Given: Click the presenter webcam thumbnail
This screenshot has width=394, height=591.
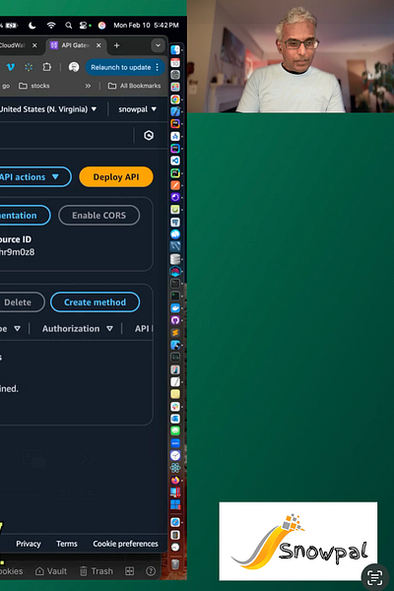Looking at the screenshot, I should pos(291,56).
